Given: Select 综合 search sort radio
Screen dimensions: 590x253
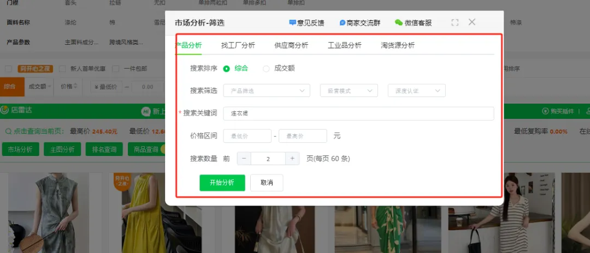Looking at the screenshot, I should [x=226, y=69].
